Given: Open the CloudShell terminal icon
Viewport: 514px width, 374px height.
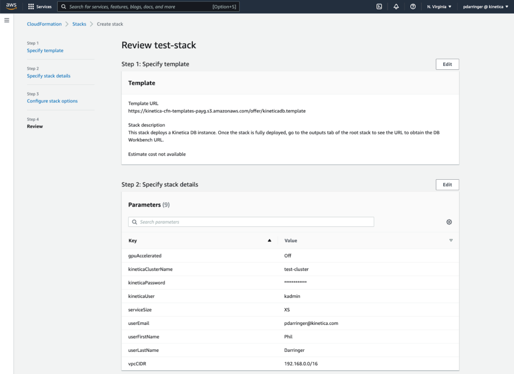Looking at the screenshot, I should click(x=379, y=7).
